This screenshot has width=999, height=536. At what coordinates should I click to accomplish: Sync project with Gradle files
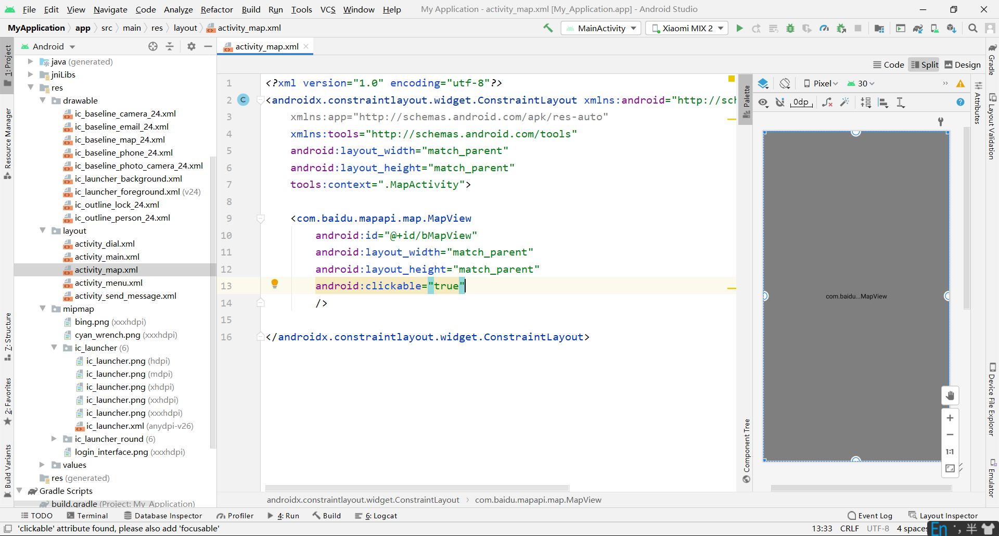pos(918,28)
